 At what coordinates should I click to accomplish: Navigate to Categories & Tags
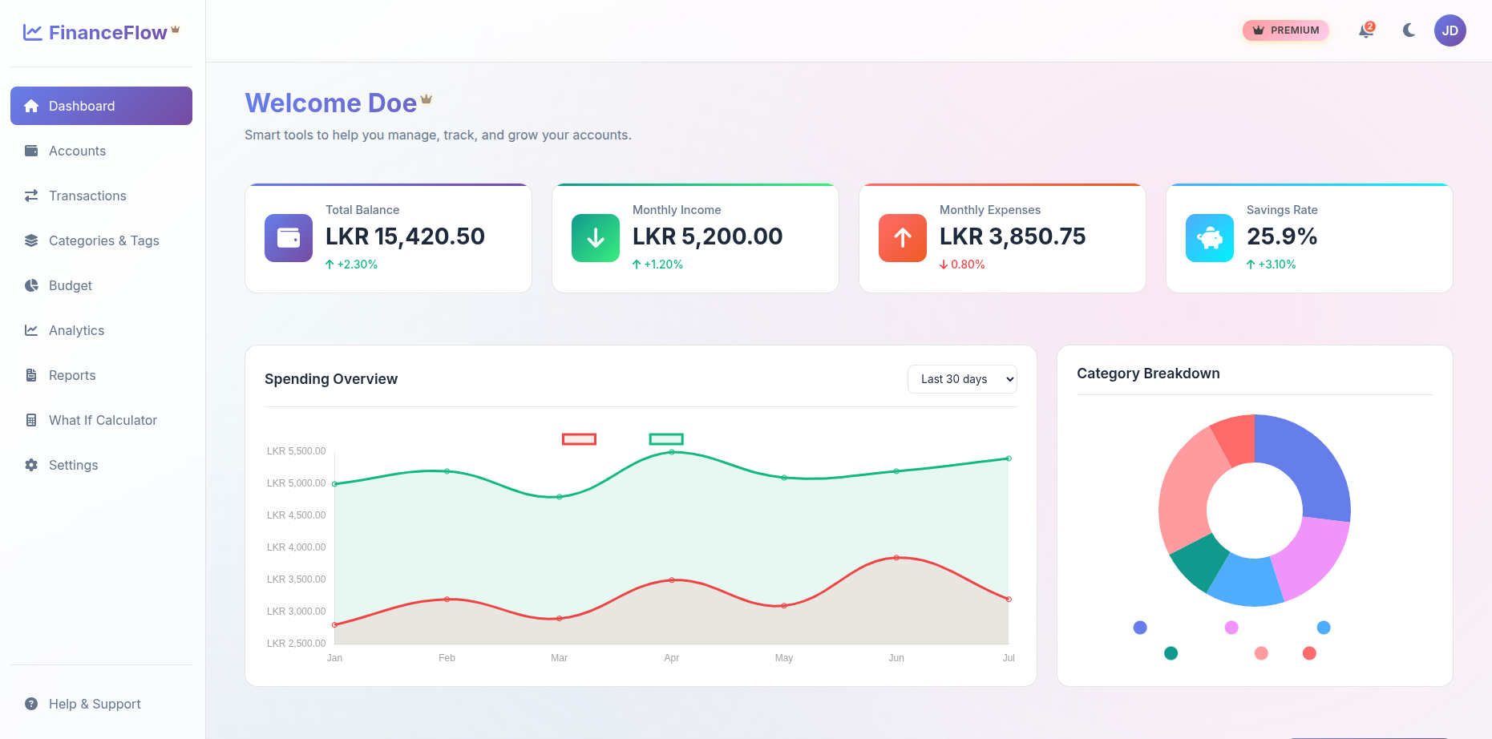click(x=103, y=240)
